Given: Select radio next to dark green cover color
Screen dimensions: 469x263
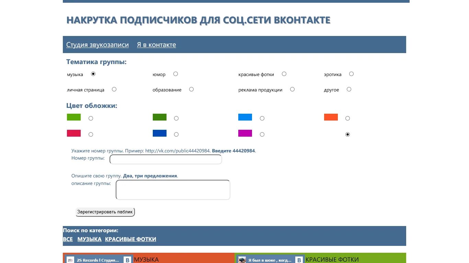Looking at the screenshot, I should click(176, 118).
